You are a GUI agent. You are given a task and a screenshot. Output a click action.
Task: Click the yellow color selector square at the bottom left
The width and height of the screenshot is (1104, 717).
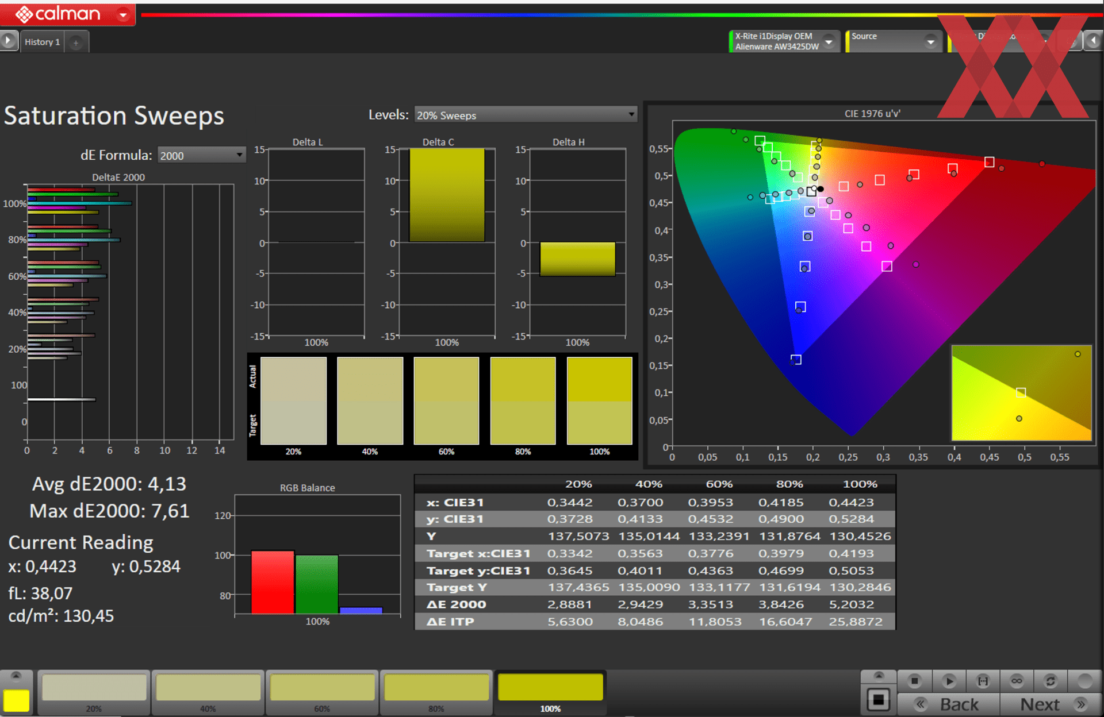(17, 700)
